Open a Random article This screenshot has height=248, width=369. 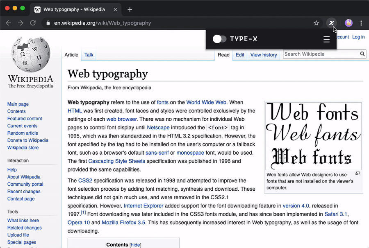tap(23, 133)
